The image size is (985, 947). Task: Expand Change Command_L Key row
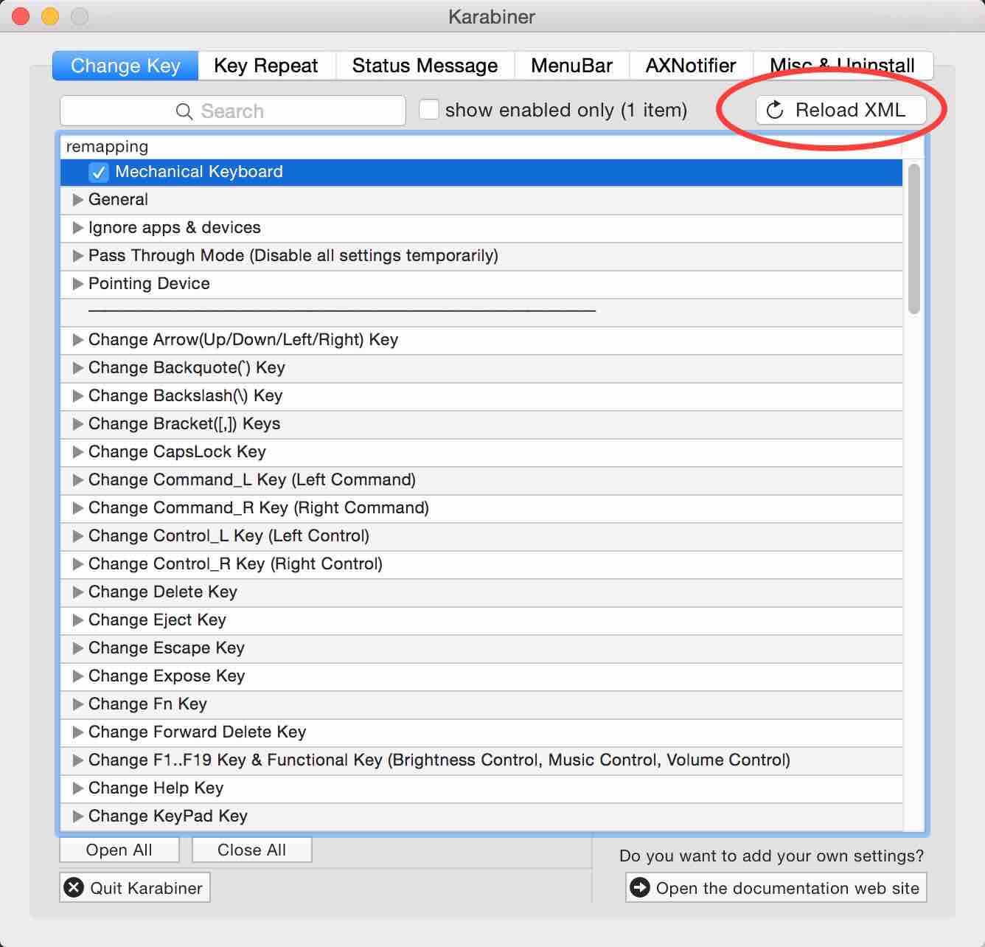pos(77,480)
